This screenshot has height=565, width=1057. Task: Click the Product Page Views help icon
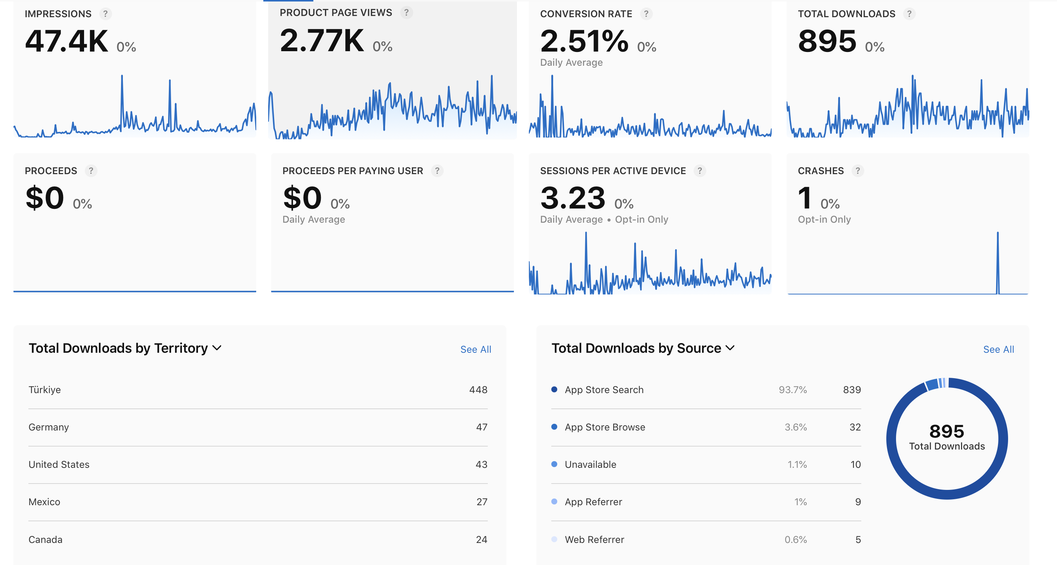[406, 13]
